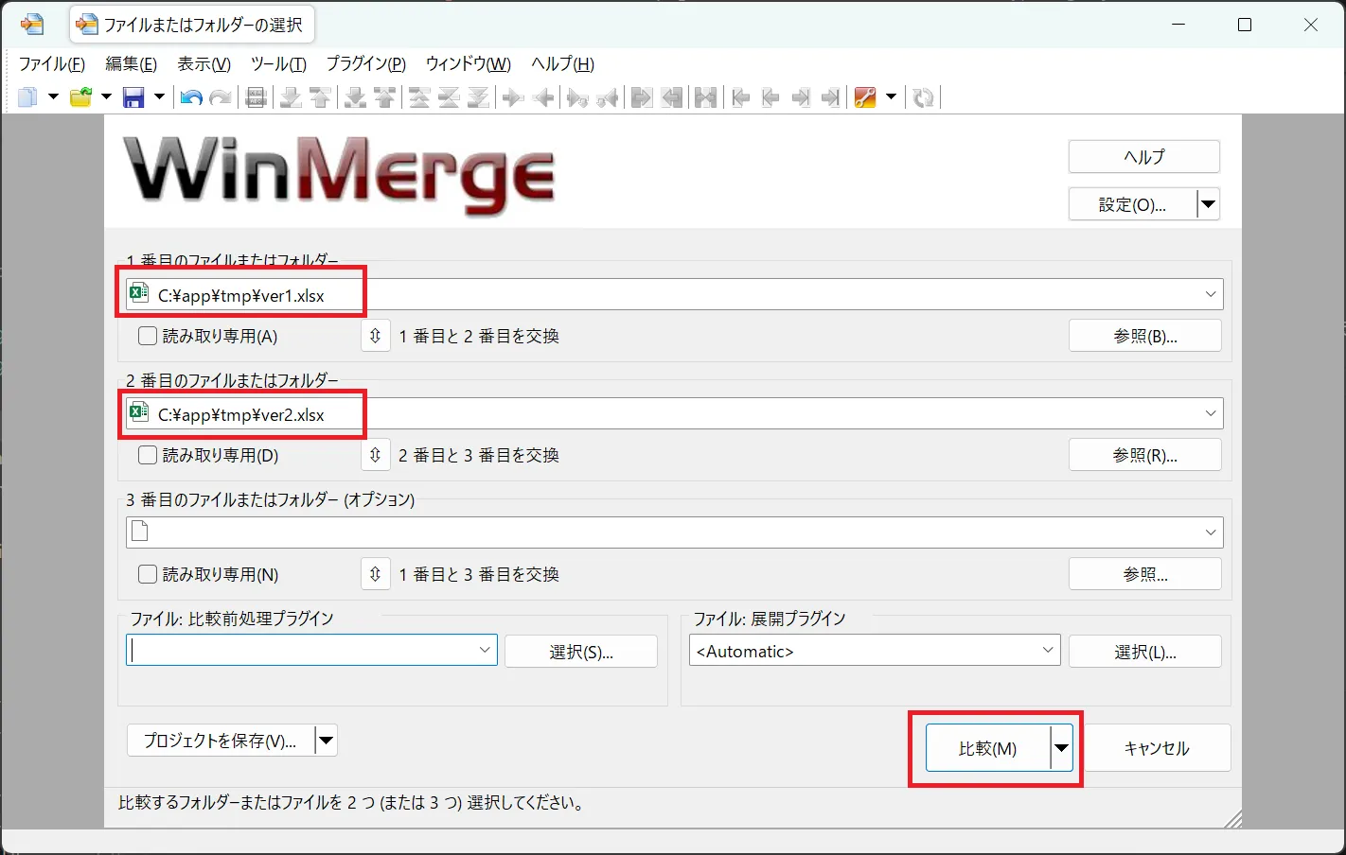Enable 読み取り専用(D) checkbox

[148, 455]
